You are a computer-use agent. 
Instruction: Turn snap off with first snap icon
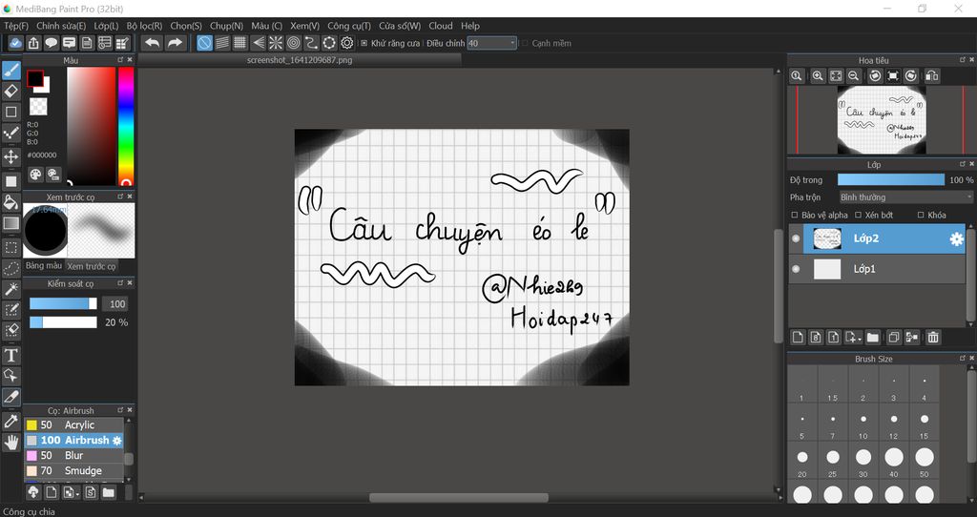tap(204, 42)
